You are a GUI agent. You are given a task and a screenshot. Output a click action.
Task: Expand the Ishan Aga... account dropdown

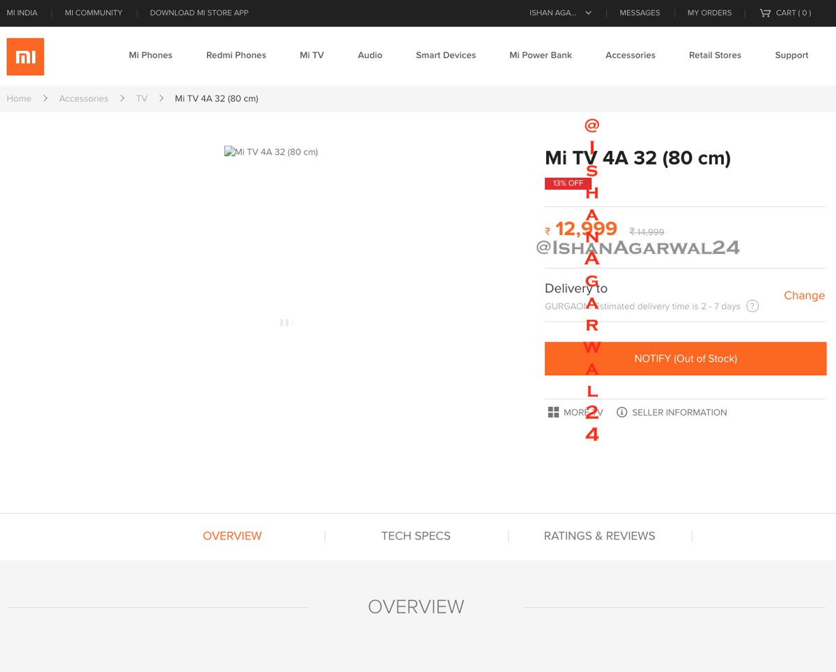[561, 13]
